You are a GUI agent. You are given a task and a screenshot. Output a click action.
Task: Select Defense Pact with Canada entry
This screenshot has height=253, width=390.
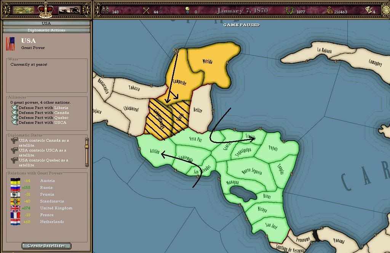(44, 112)
